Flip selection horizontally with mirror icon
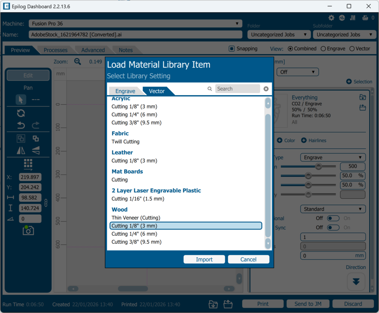379x313 pixels. click(x=21, y=150)
